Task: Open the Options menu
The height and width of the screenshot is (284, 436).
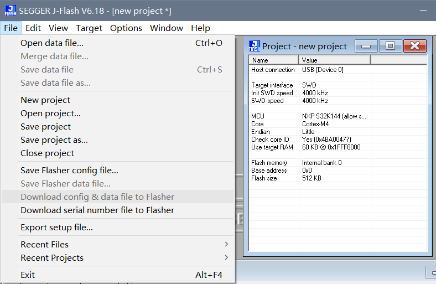Action: (126, 28)
